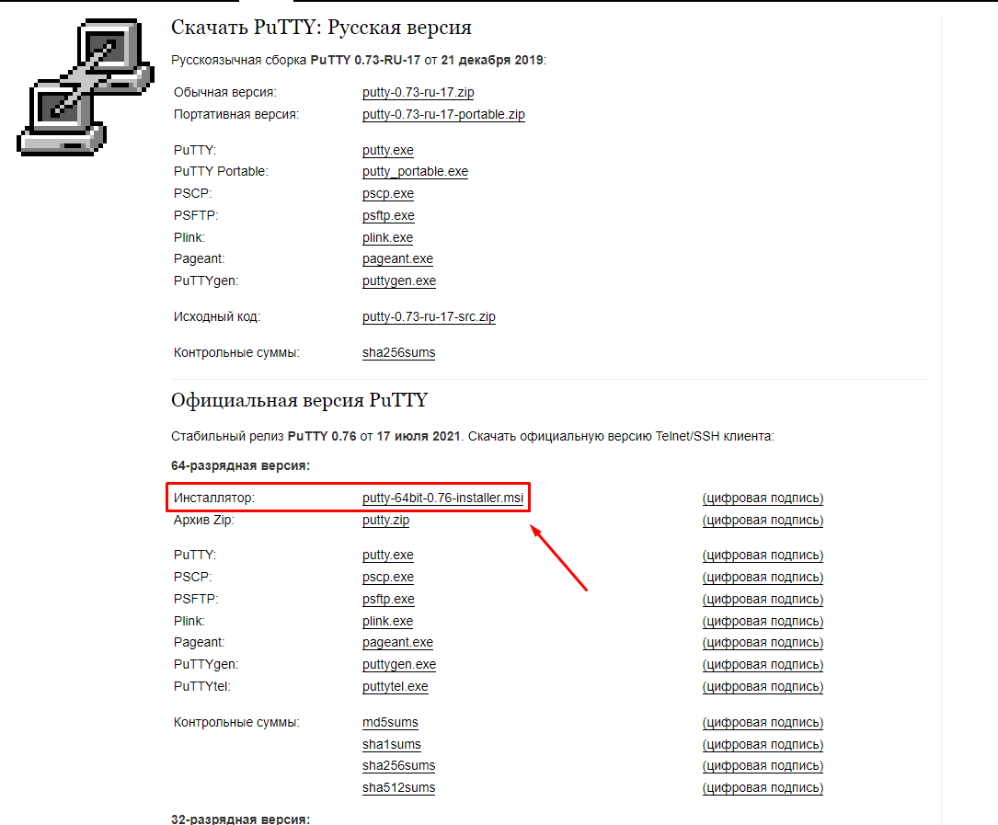998x825 pixels.
Task: Open sha256sums link in Russian version section
Action: (x=398, y=352)
